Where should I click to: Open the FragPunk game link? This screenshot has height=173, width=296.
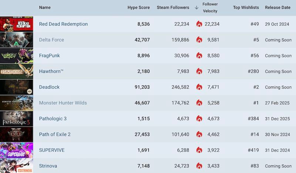(50, 55)
